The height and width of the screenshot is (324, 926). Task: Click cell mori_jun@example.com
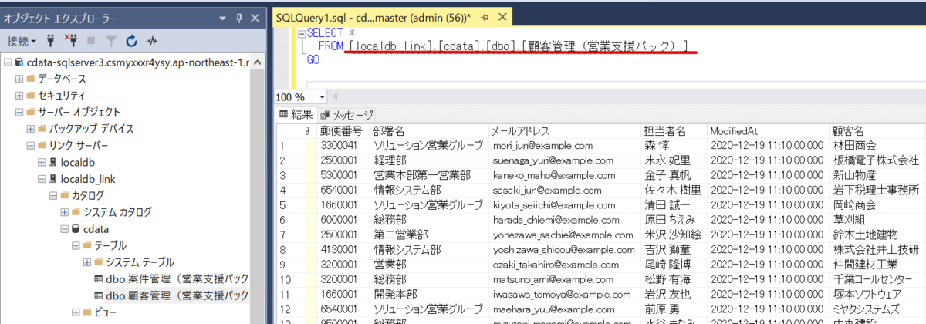click(x=565, y=146)
